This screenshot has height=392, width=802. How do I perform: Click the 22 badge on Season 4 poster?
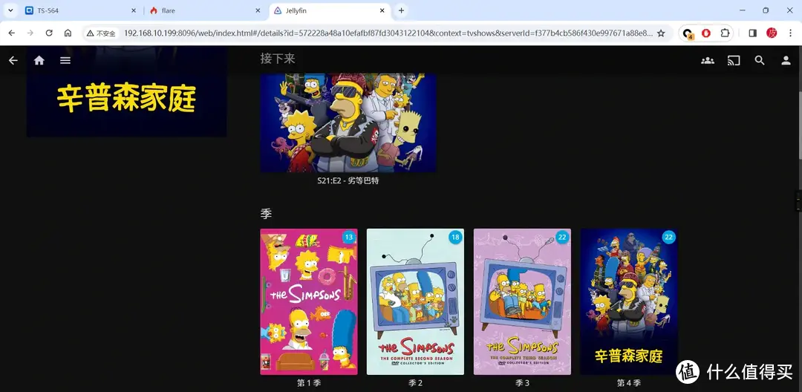(669, 237)
